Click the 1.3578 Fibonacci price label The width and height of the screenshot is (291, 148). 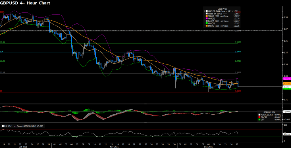pyautogui.click(x=238, y=42)
